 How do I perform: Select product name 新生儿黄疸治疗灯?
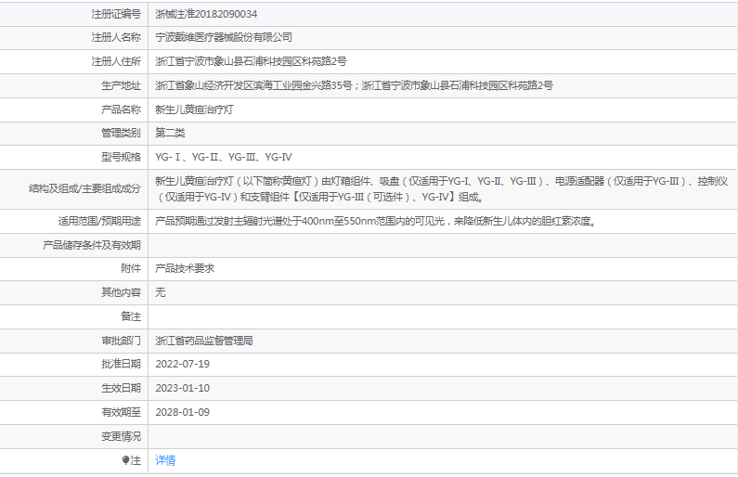pos(194,110)
